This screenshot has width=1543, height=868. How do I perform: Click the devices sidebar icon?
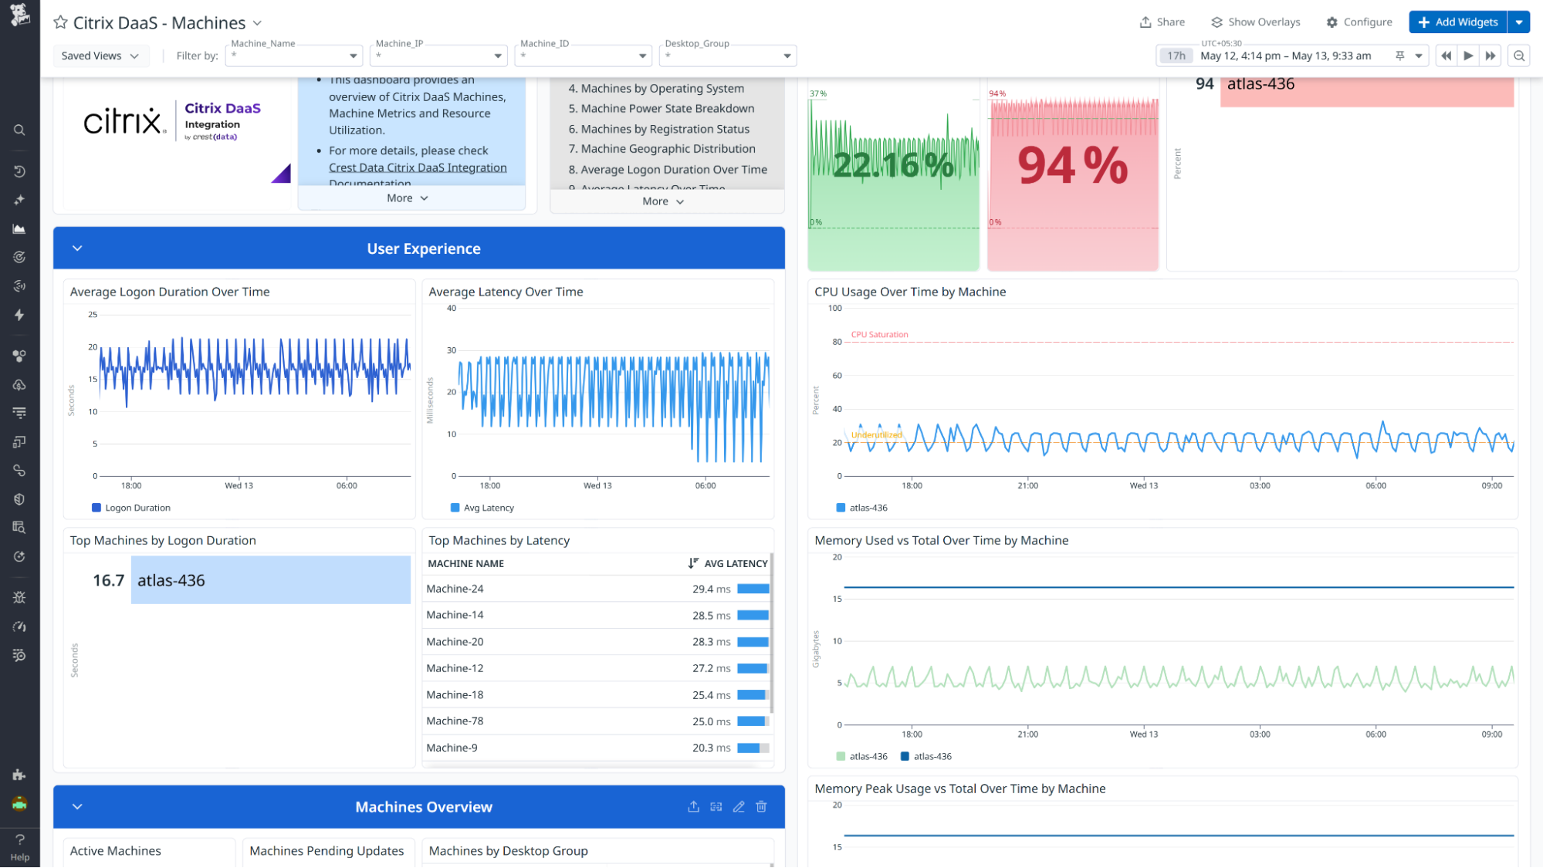(19, 442)
